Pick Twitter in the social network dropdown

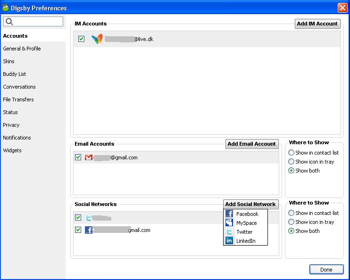[x=244, y=232]
